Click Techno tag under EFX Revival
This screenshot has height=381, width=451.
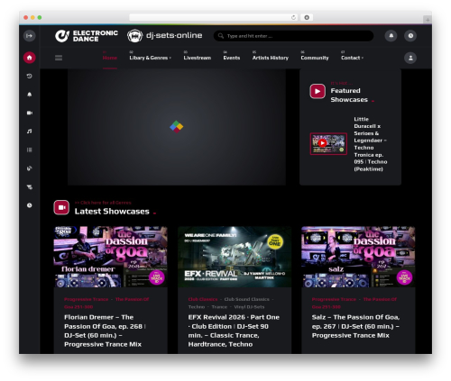[x=197, y=307]
